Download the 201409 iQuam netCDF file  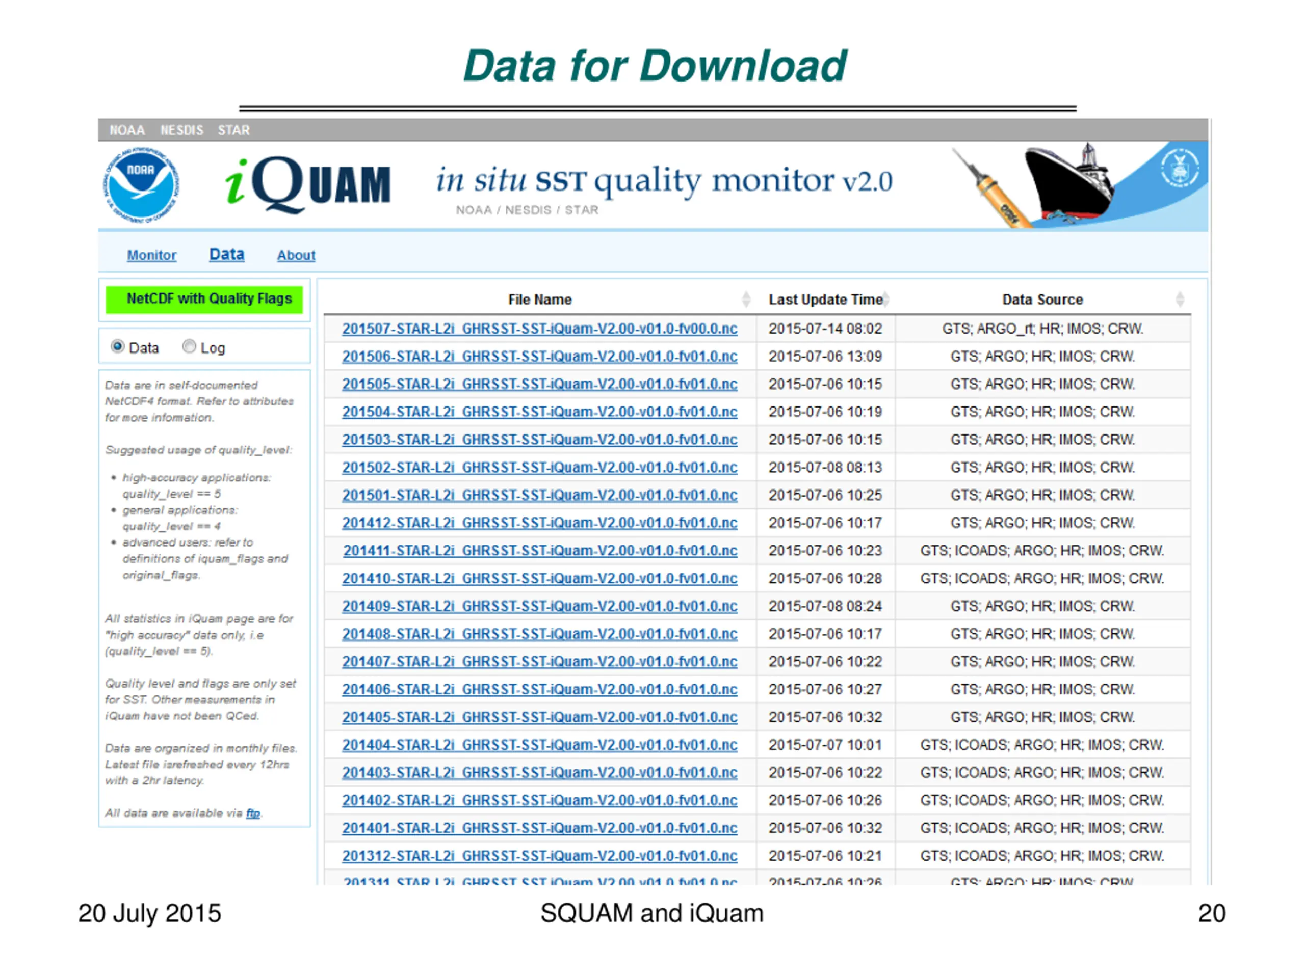(540, 606)
